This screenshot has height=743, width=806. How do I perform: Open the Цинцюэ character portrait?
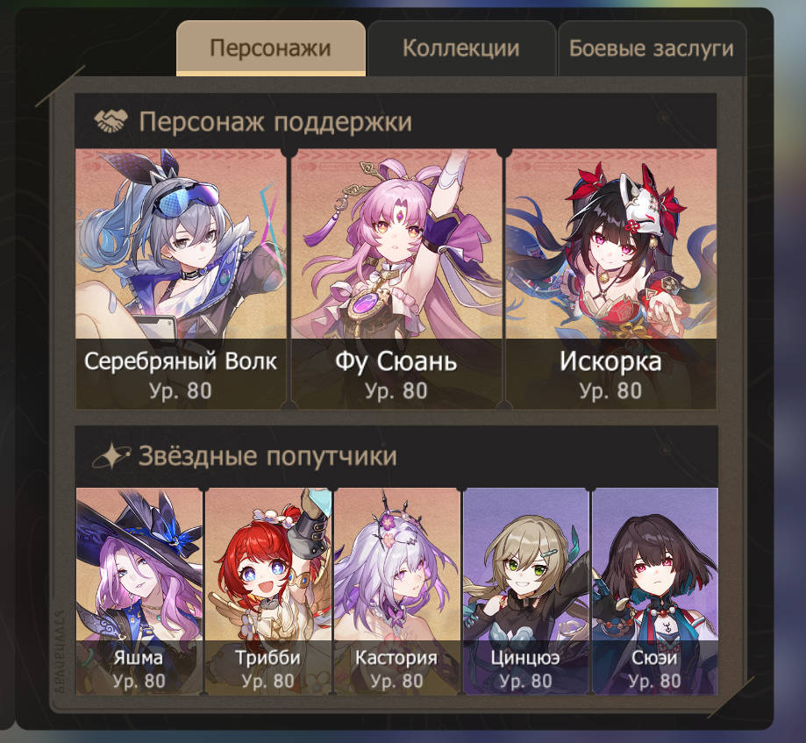[526, 591]
